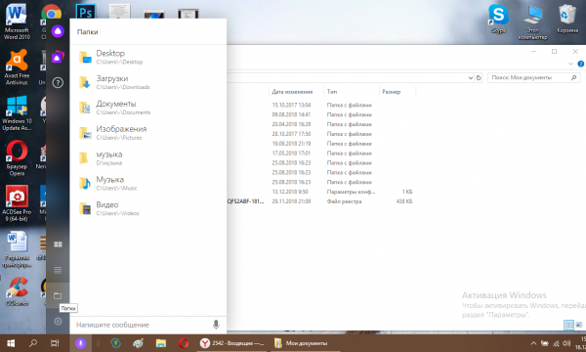The image size is (586, 352).
Task: Click the Google Chrome desktop icon
Action: (51, 12)
